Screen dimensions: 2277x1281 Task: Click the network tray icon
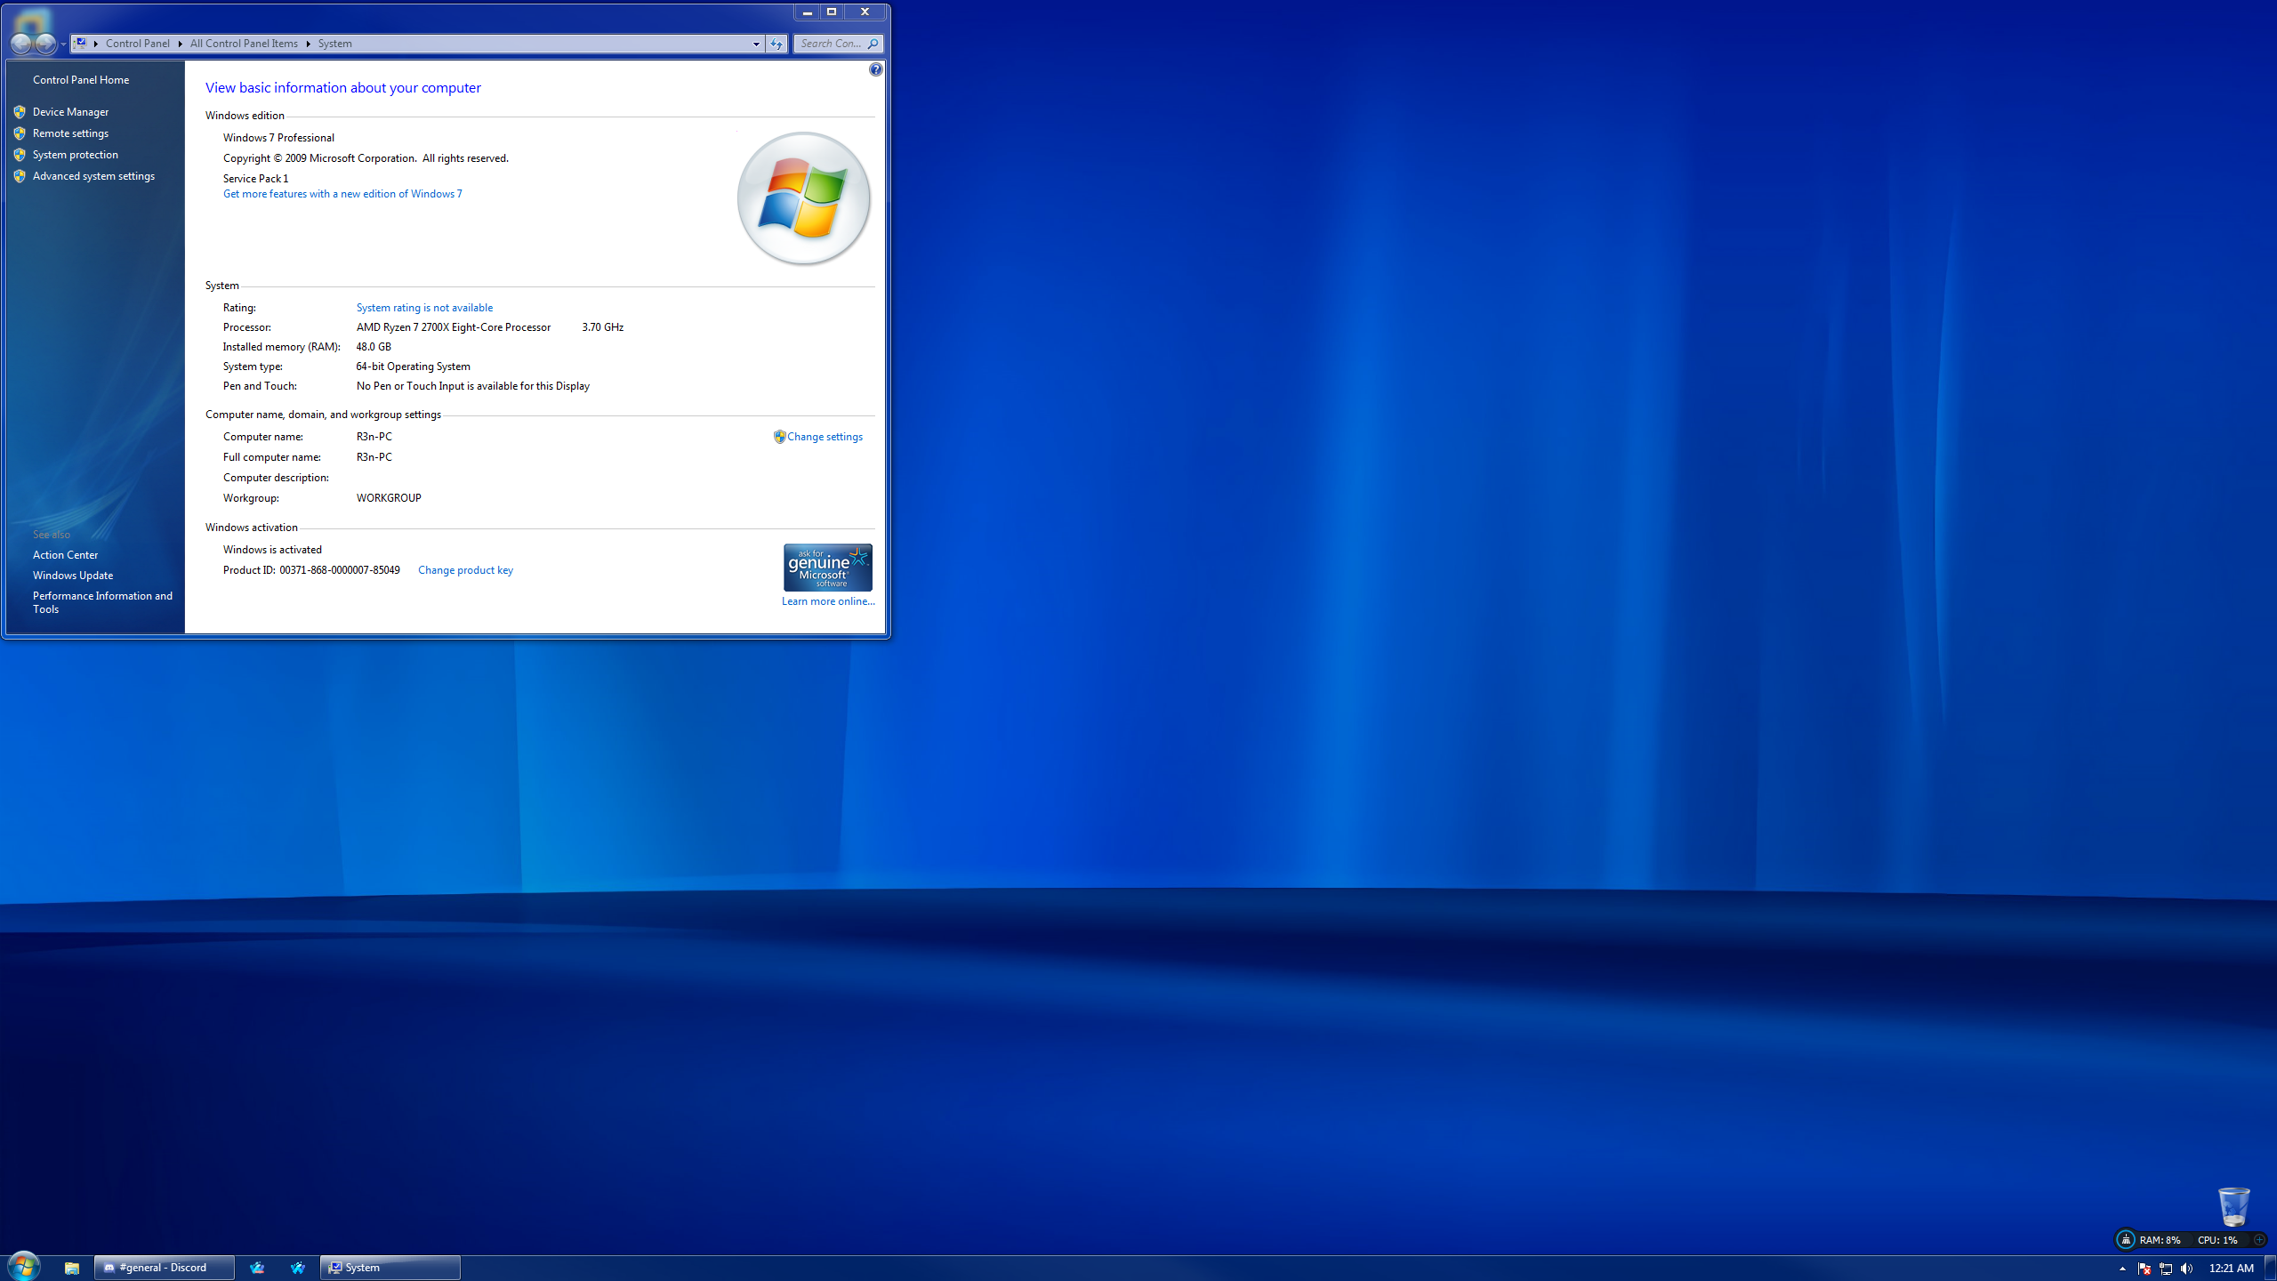pyautogui.click(x=2165, y=1269)
